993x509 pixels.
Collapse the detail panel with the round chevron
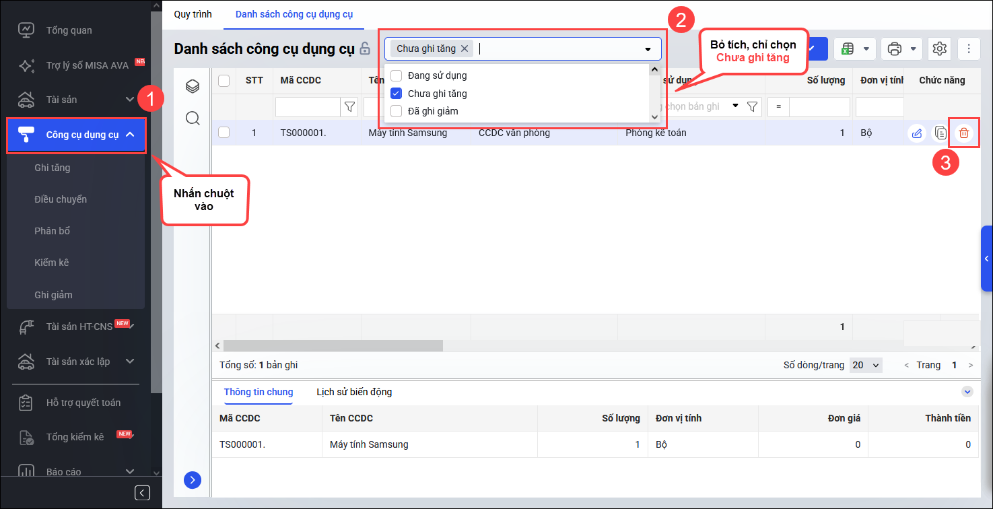point(967,392)
